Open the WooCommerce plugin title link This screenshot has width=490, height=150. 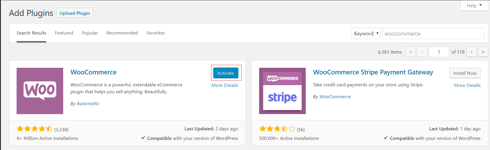click(93, 72)
